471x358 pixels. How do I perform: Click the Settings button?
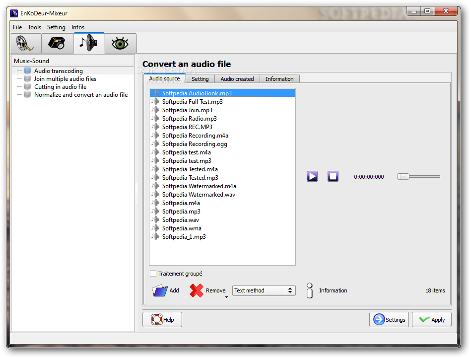click(x=389, y=319)
